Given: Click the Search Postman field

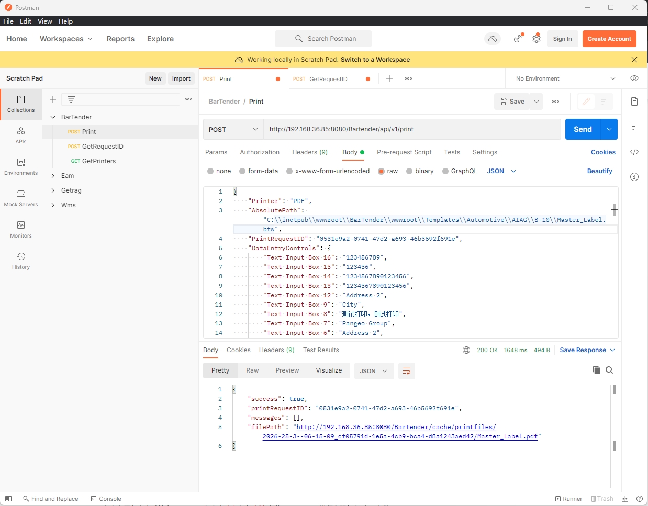Looking at the screenshot, I should coord(323,39).
